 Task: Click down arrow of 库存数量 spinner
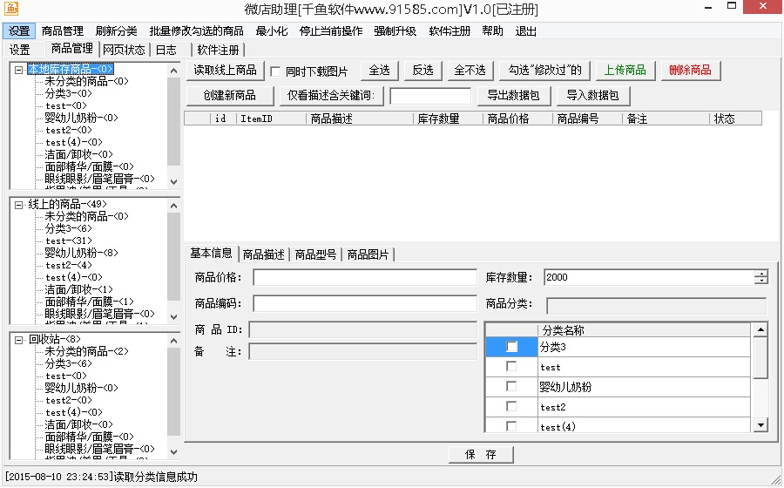761,281
